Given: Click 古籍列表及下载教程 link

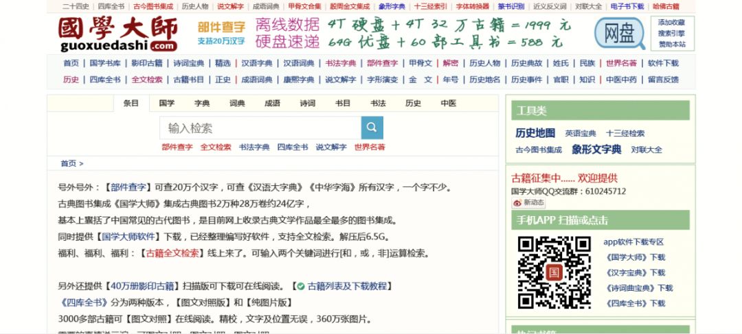Looking at the screenshot, I should point(348,286).
